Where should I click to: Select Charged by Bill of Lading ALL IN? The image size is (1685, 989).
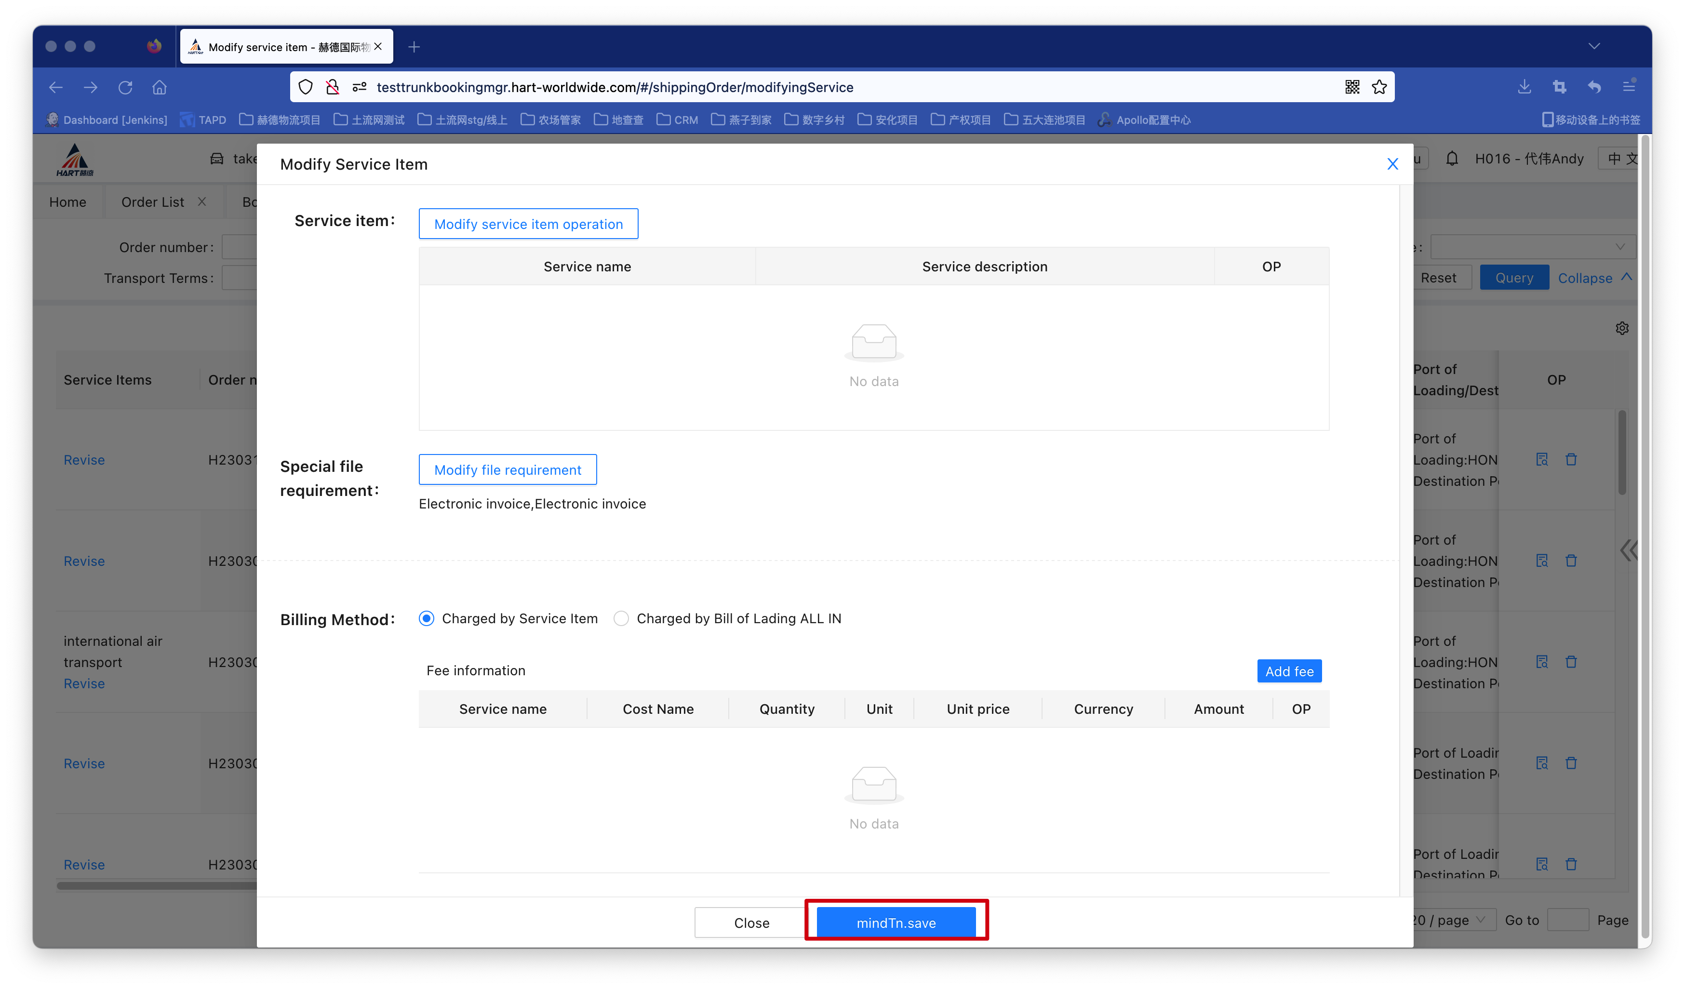[621, 618]
